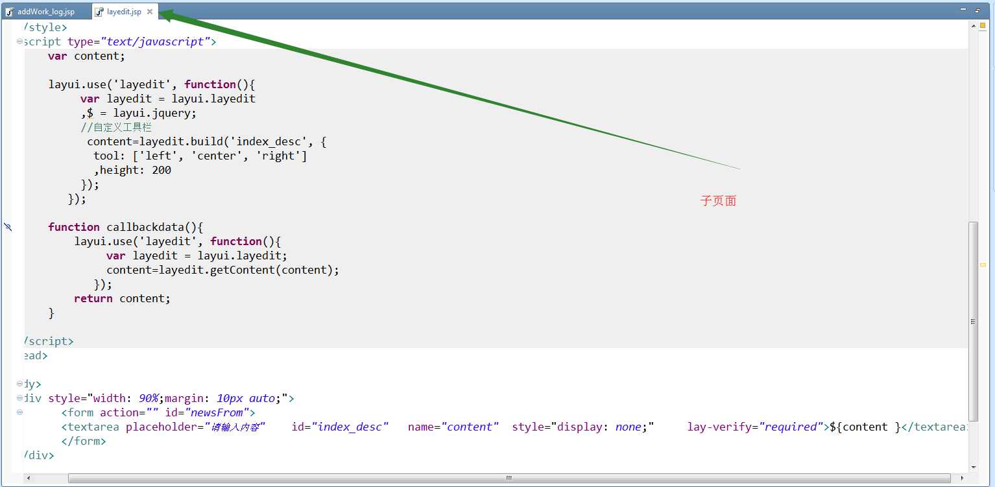Image resolution: width=995 pixels, height=487 pixels.
Task: Click the 'id="index_desc"' attribute
Action: 340,427
